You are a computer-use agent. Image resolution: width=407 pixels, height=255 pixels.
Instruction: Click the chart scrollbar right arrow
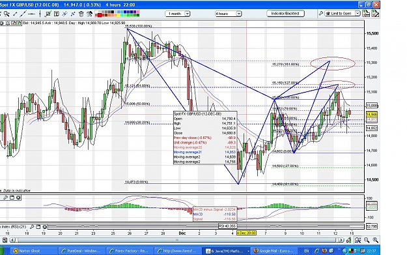click(x=341, y=240)
